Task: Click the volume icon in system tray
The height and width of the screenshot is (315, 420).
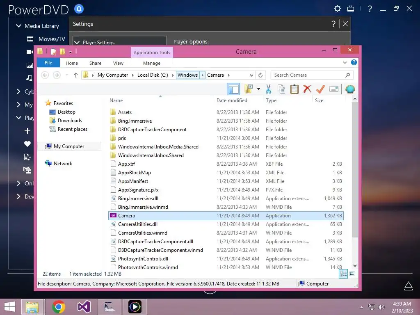Action: click(x=381, y=307)
